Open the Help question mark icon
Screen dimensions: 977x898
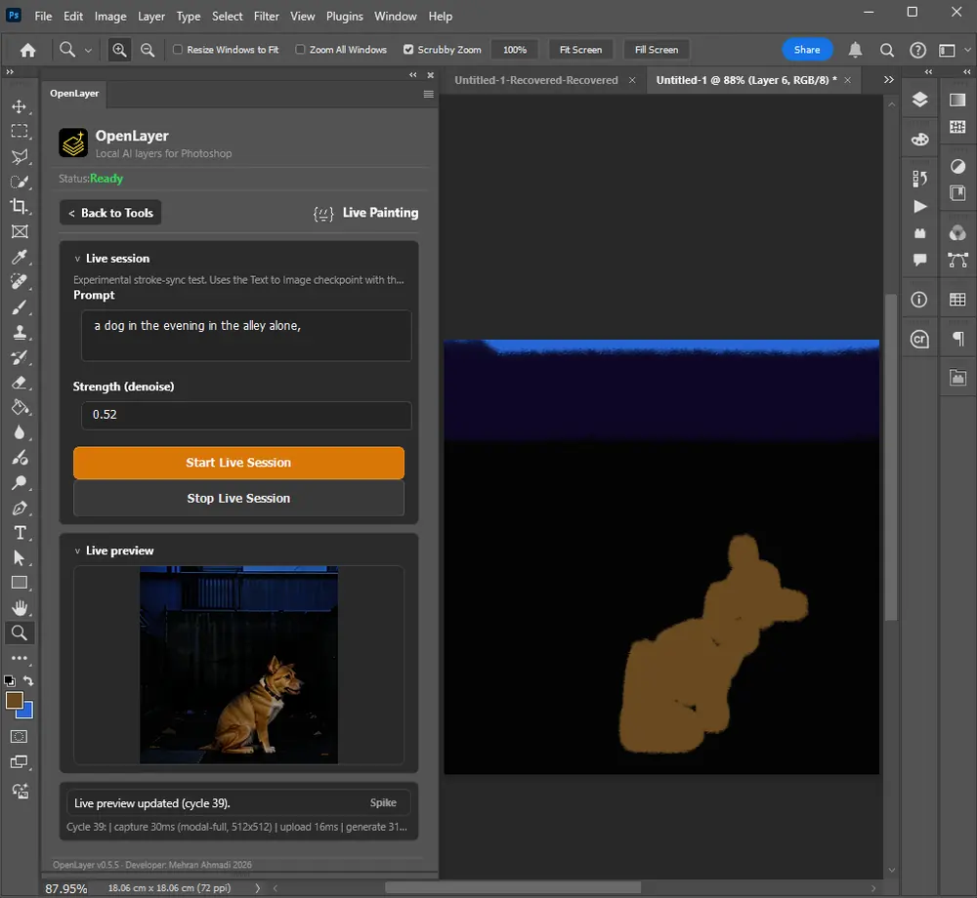917,50
